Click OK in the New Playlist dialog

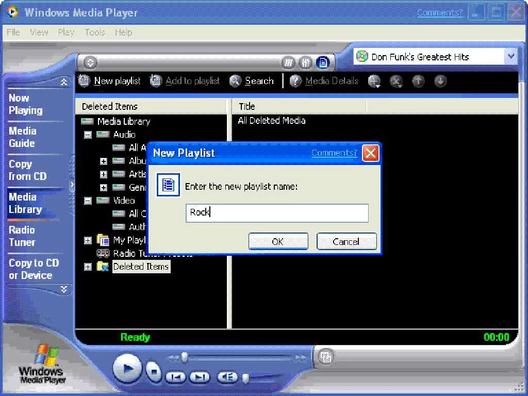coord(278,241)
